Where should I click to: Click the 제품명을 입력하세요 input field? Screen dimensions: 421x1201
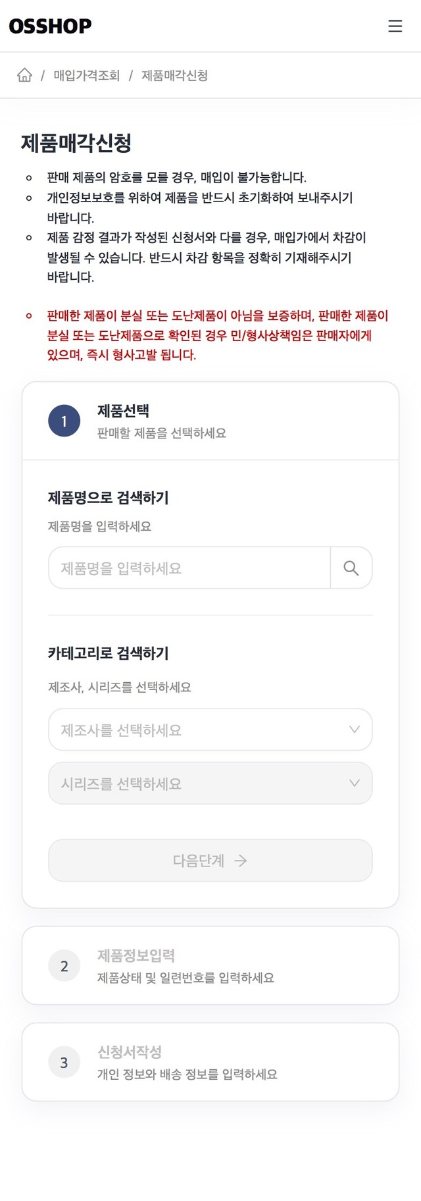click(189, 568)
